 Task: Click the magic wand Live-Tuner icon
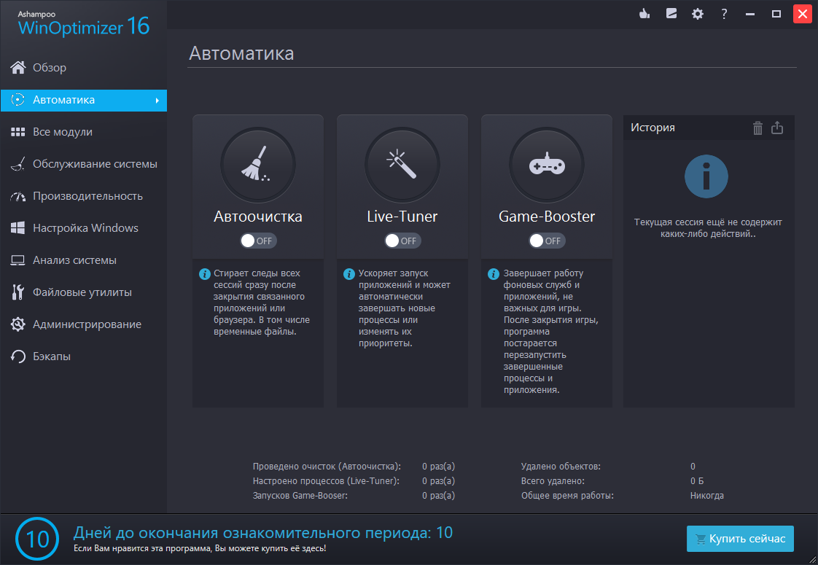pyautogui.click(x=402, y=164)
